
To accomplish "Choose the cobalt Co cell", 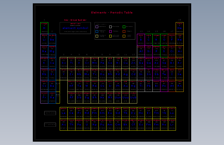I will (x=110, y=63).
